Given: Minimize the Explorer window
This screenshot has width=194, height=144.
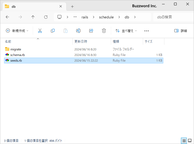Looking at the screenshot, I should [x=163, y=4].
